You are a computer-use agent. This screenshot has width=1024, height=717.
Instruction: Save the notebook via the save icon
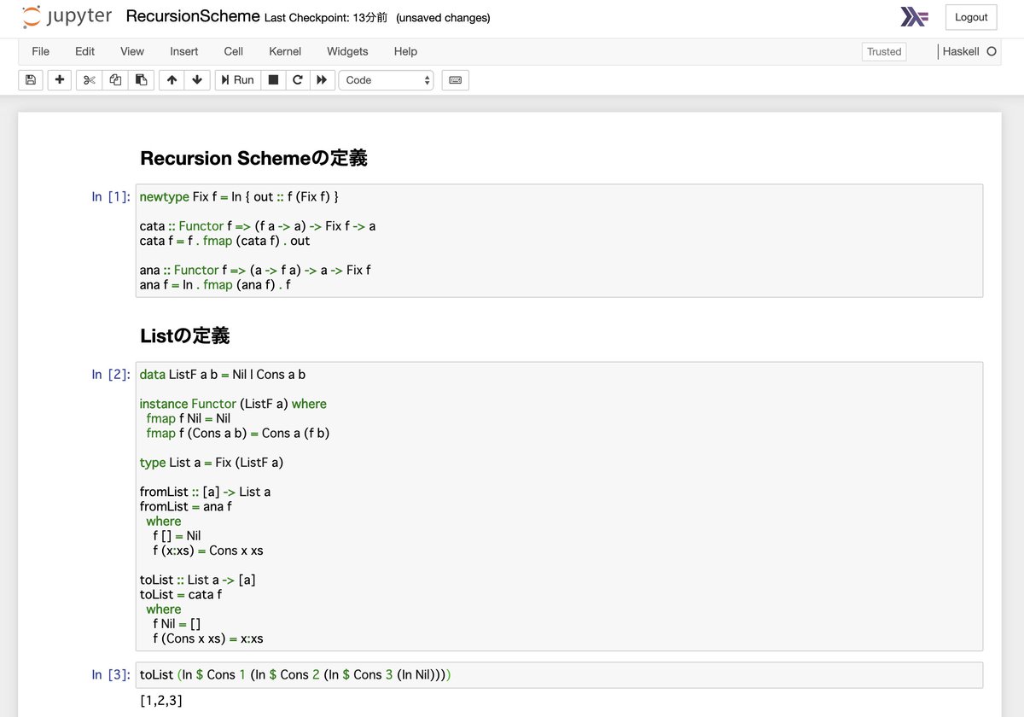[30, 79]
